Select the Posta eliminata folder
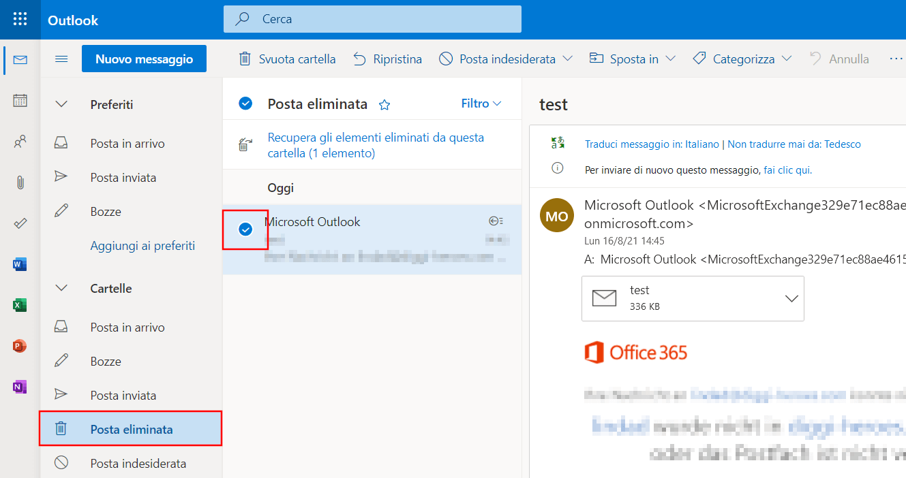 point(131,430)
